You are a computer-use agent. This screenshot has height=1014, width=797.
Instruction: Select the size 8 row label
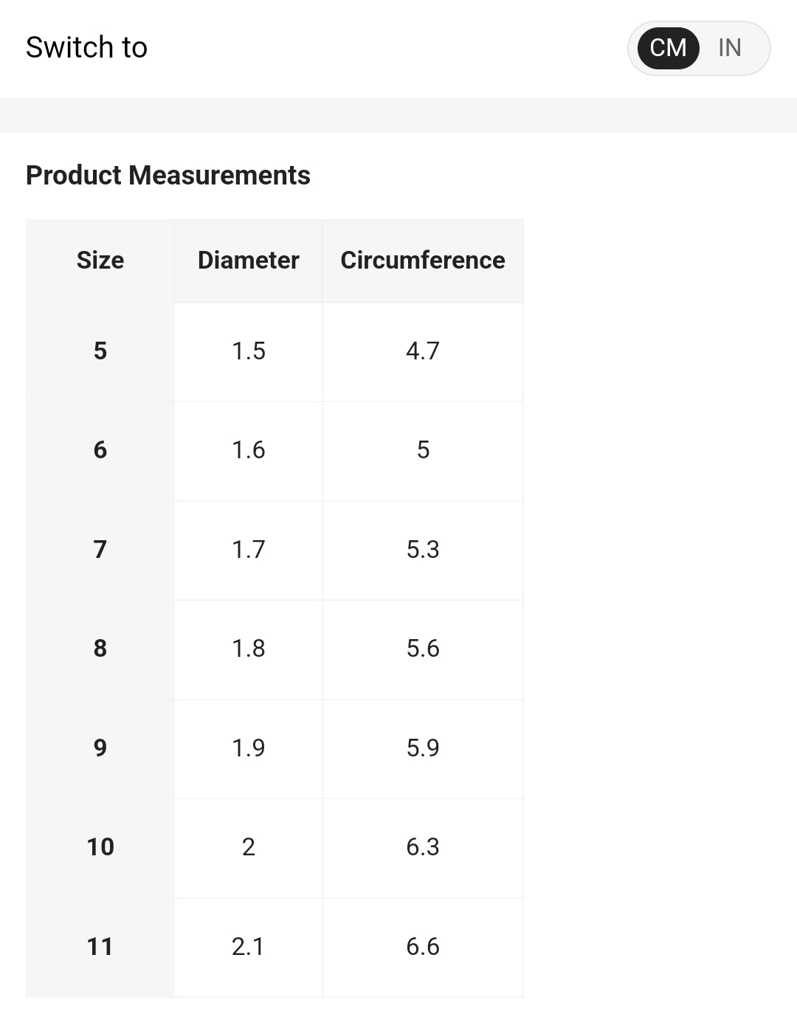point(100,649)
